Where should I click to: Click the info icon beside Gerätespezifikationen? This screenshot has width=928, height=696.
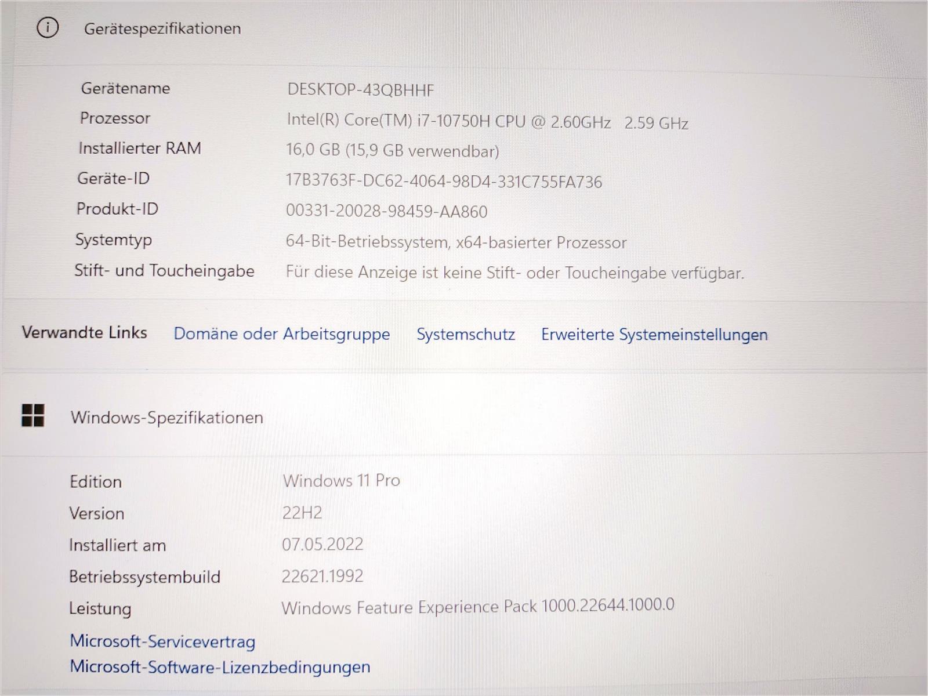point(48,27)
